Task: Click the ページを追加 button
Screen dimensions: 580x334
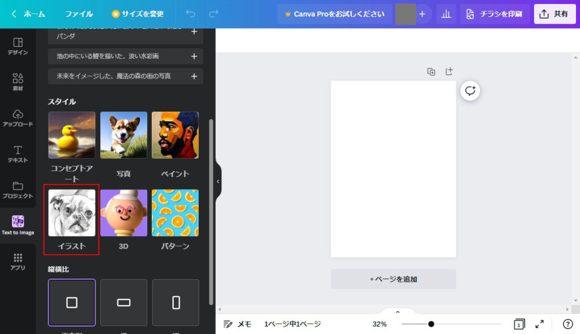Action: [x=393, y=279]
